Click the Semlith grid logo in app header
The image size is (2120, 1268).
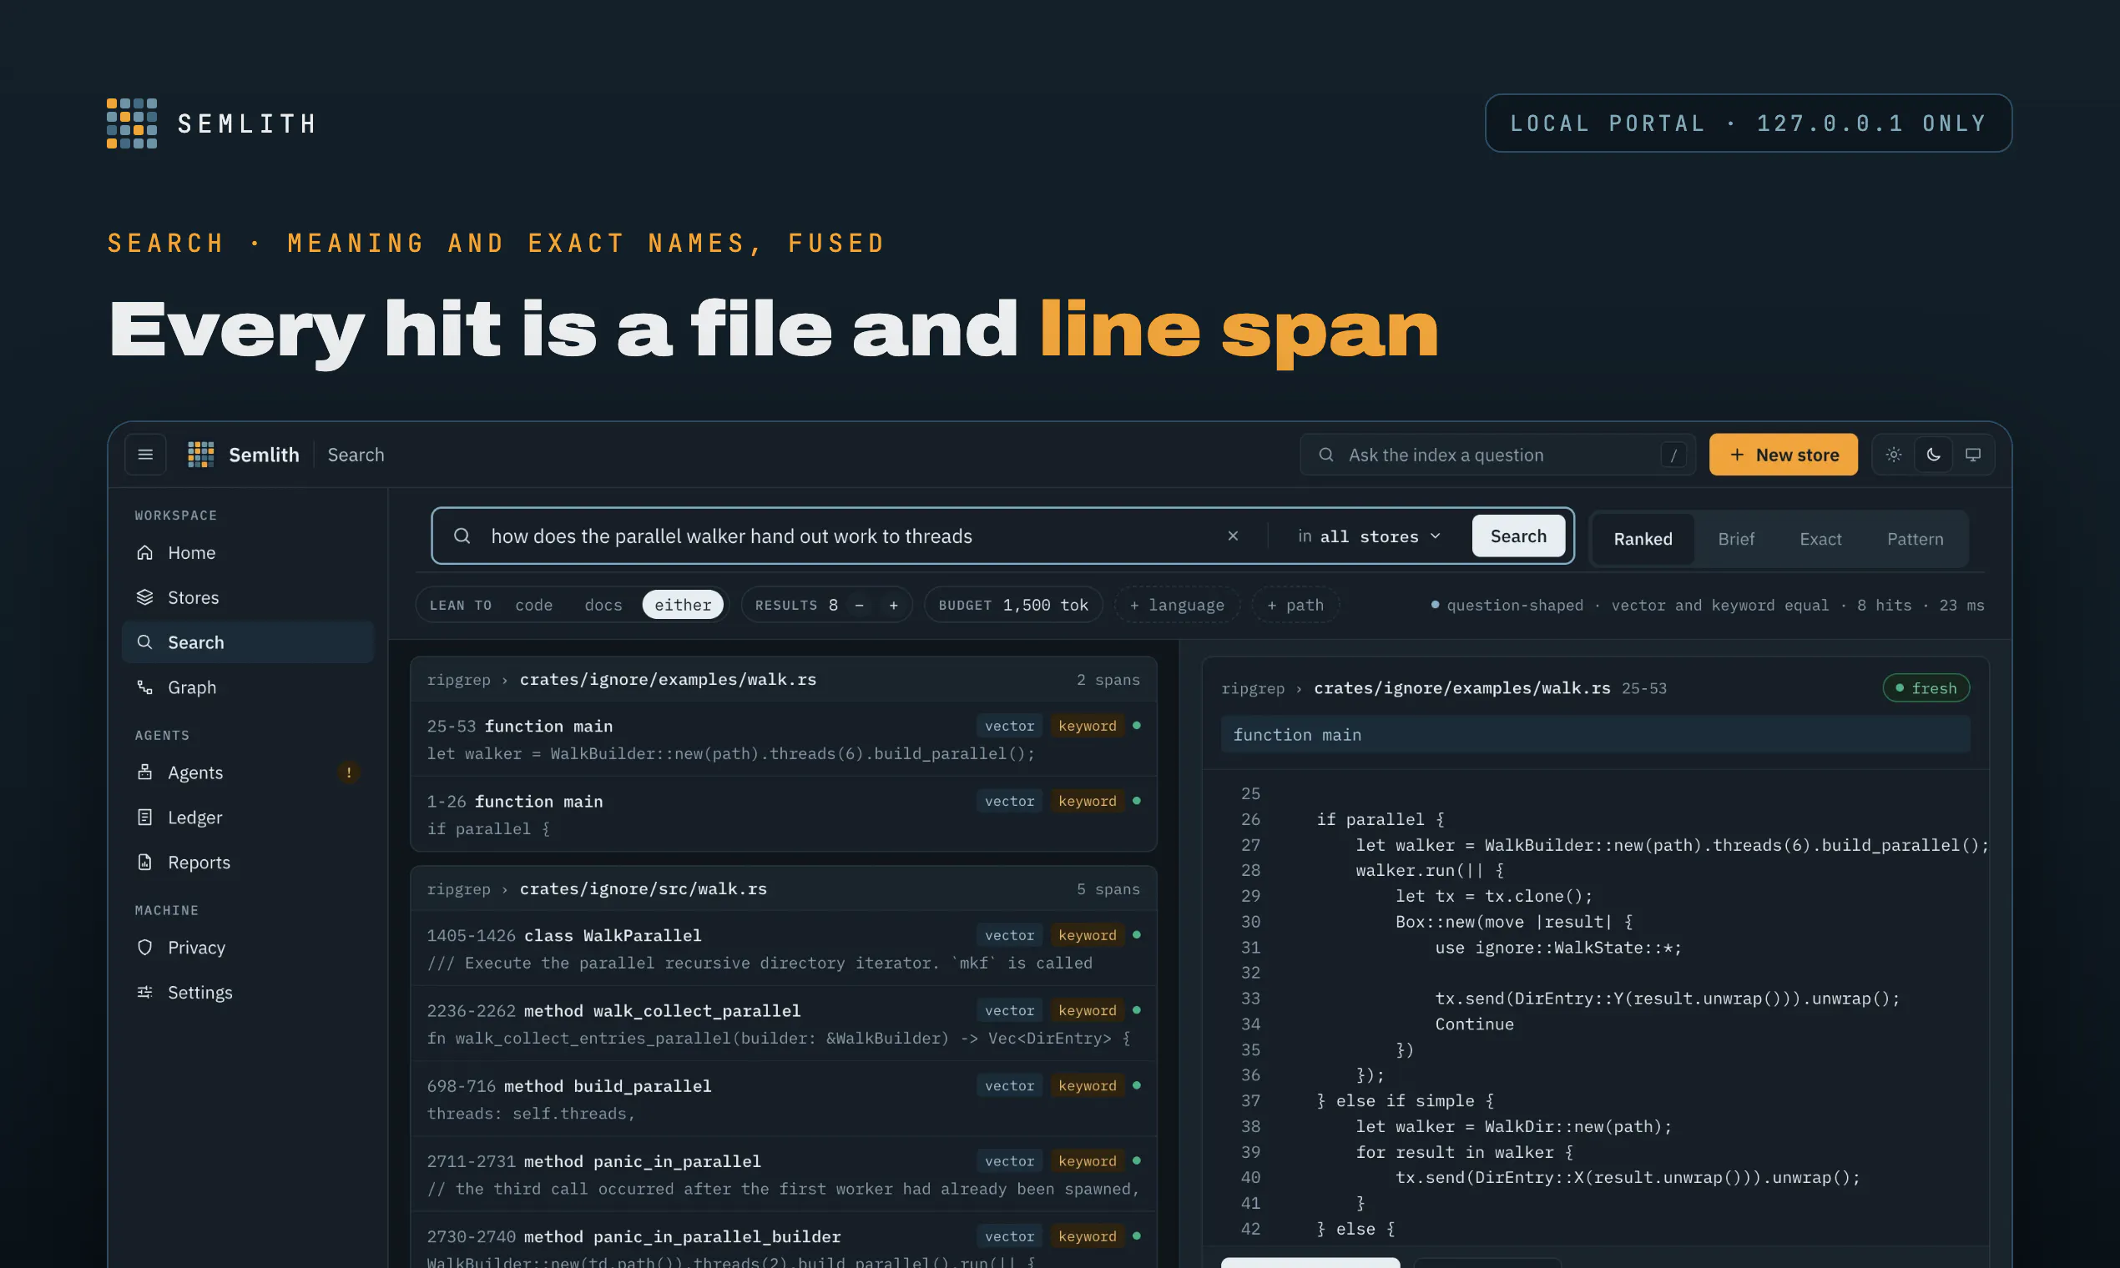(x=201, y=455)
